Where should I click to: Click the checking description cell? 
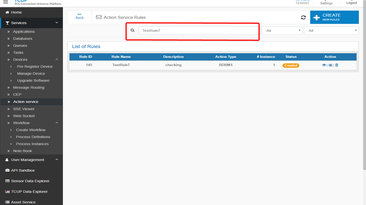[x=173, y=65]
